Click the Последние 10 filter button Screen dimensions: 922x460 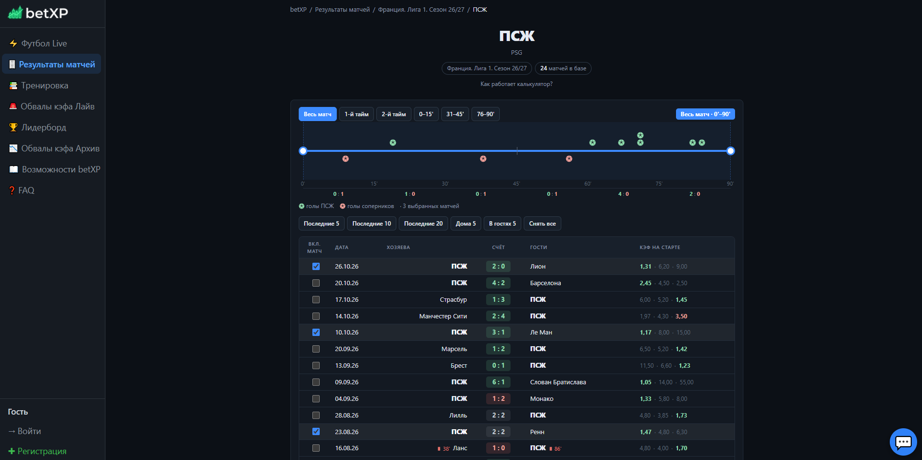[372, 224]
